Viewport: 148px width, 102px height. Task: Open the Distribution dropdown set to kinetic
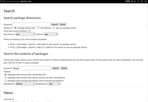[25, 84]
